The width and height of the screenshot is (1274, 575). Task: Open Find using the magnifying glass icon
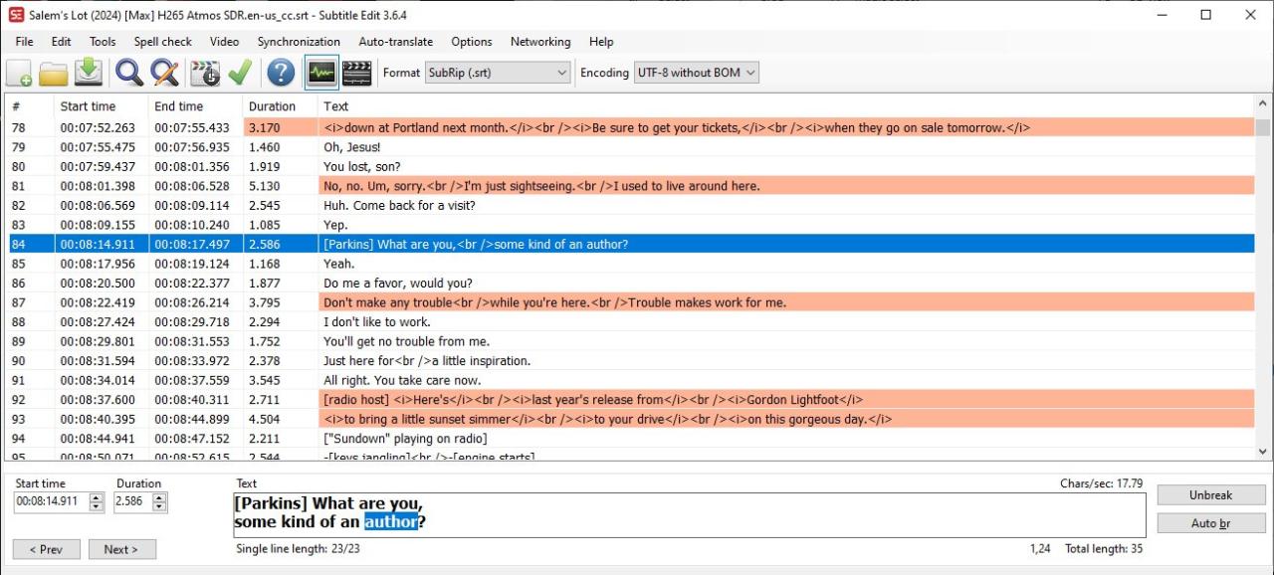tap(129, 73)
